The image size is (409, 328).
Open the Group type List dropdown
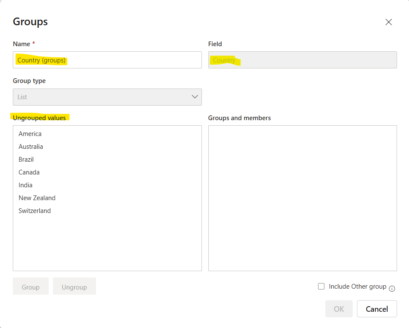(x=107, y=97)
